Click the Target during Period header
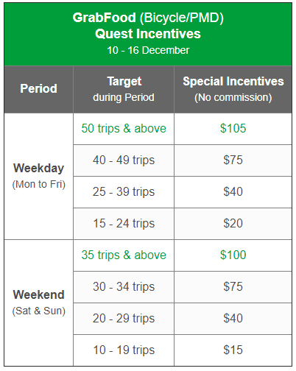The width and height of the screenshot is (296, 371). click(124, 89)
